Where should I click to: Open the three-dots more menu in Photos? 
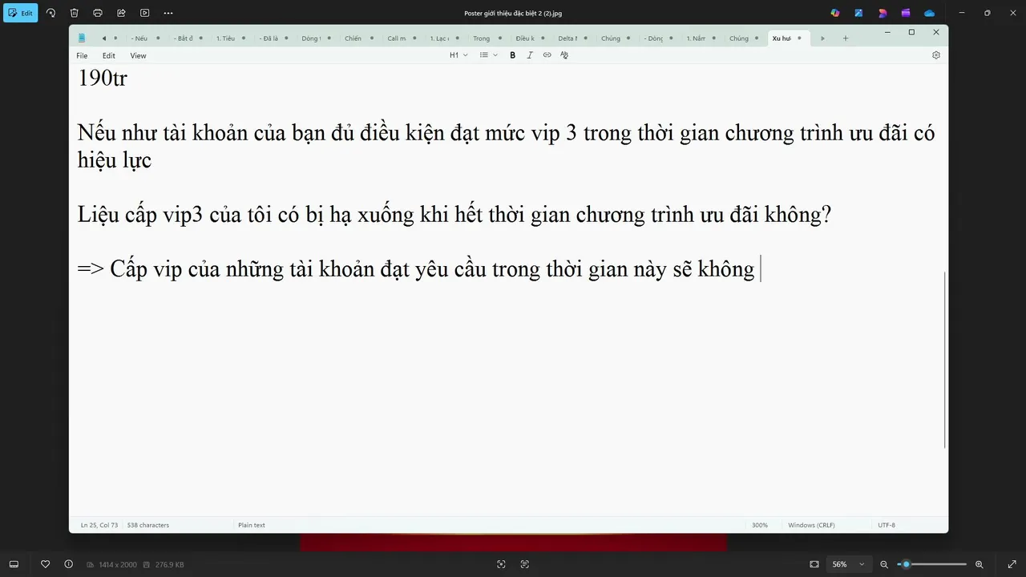pos(168,13)
